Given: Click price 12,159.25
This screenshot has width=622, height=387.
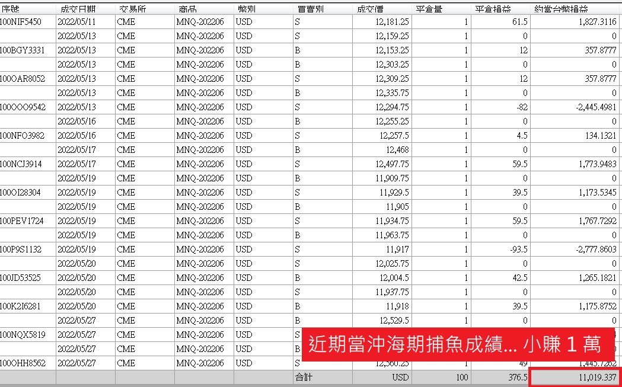Looking at the screenshot, I should click(x=392, y=36).
